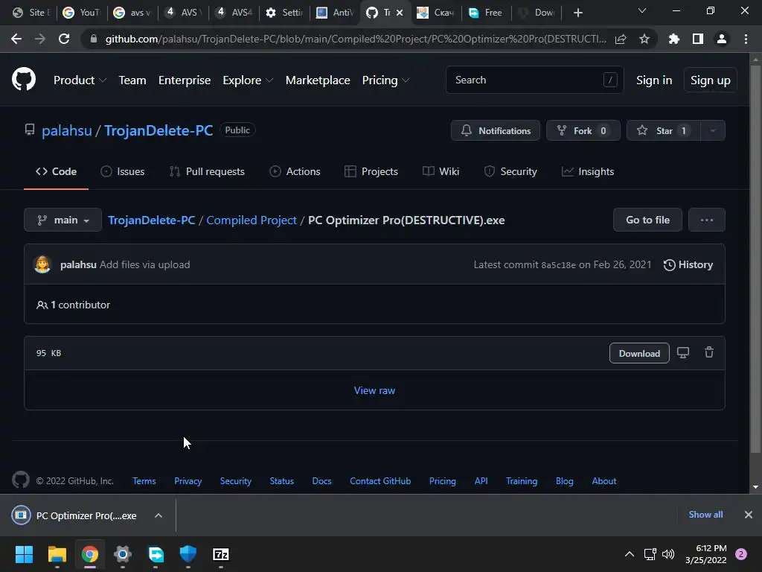Open tab search chevron

[642, 10]
